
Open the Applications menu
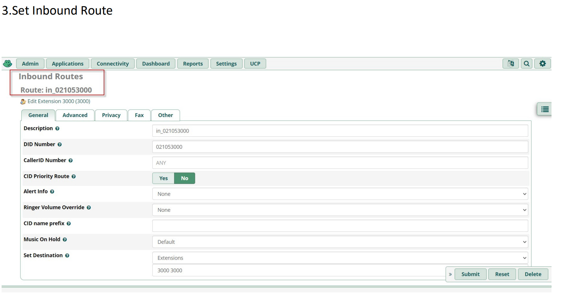pyautogui.click(x=68, y=64)
